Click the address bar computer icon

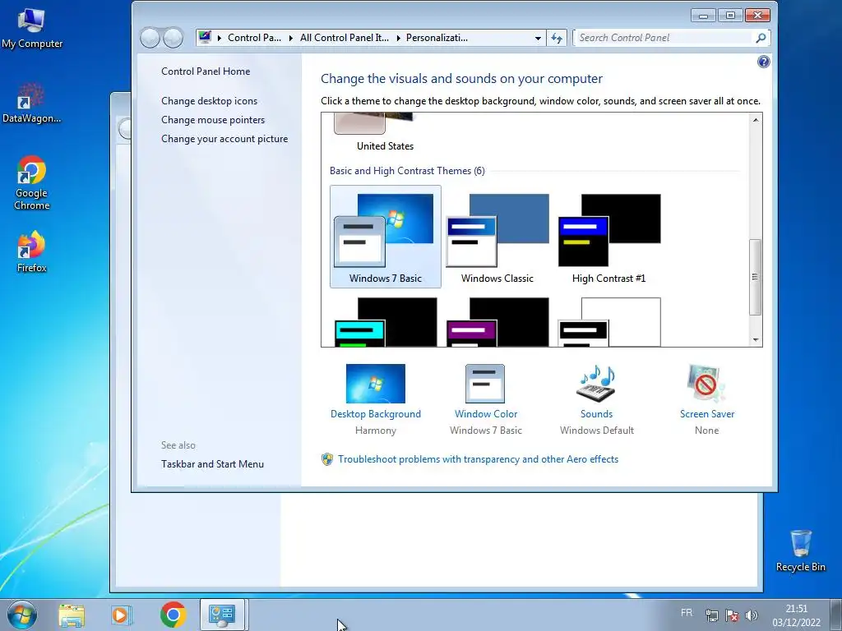205,37
